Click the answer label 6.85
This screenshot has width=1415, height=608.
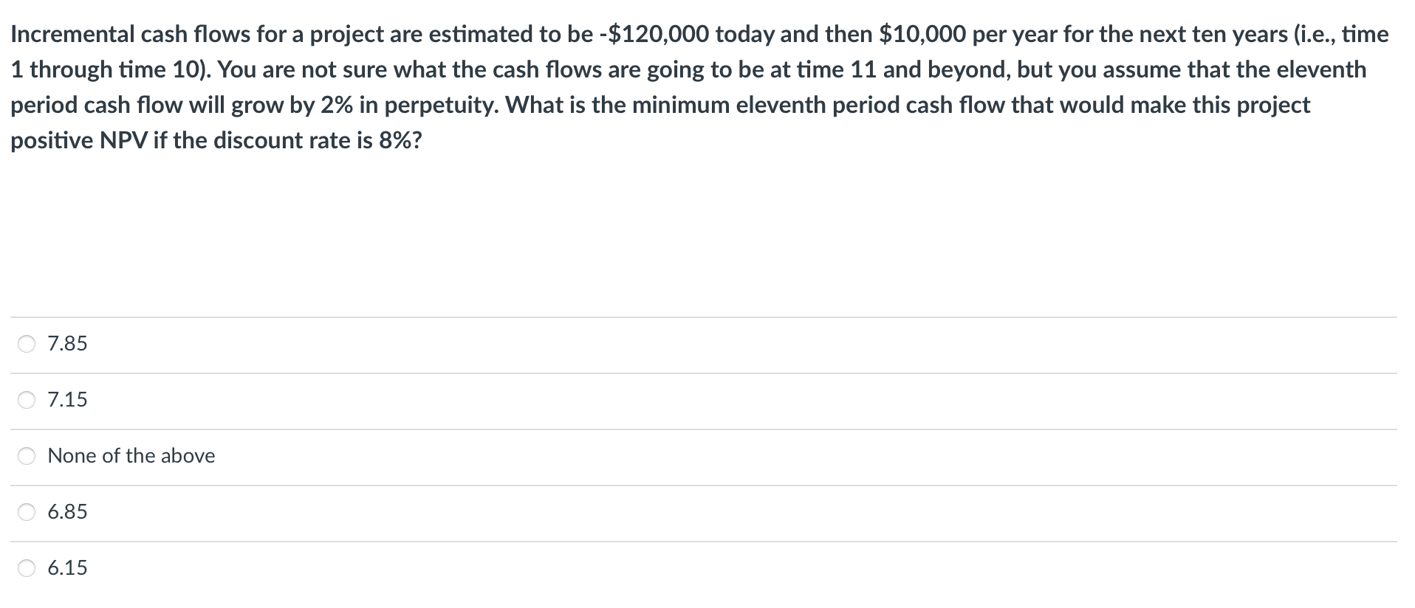67,512
